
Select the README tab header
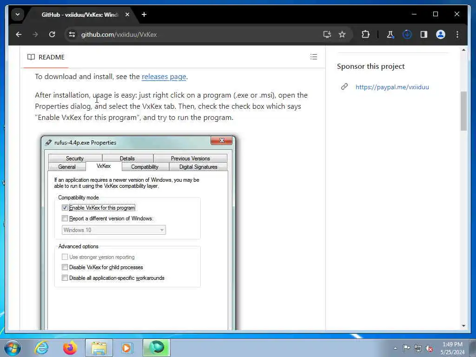[x=46, y=57]
